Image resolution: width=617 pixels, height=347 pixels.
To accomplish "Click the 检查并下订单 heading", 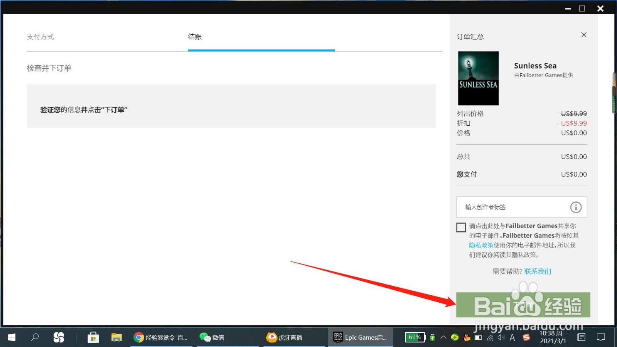I will coord(49,68).
